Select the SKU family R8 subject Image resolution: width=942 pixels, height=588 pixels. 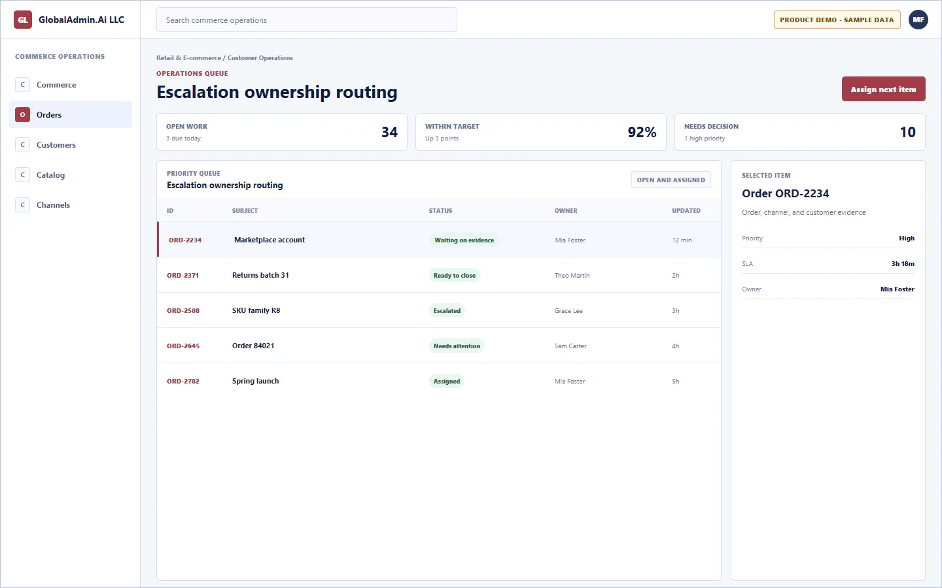[x=256, y=310]
